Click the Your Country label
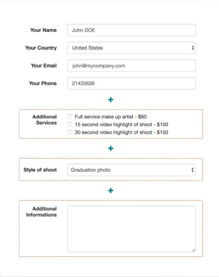 coord(41,48)
